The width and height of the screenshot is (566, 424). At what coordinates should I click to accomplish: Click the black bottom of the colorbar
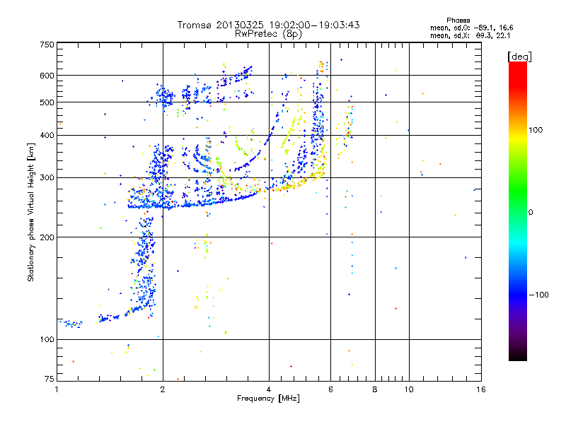click(518, 357)
